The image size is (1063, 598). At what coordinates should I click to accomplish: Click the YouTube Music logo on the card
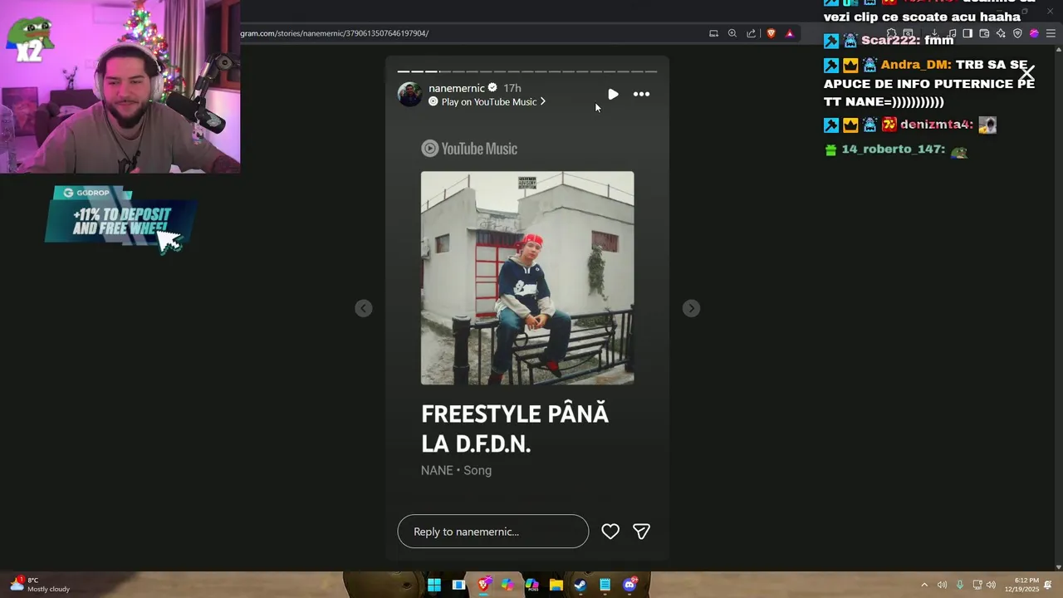469,149
